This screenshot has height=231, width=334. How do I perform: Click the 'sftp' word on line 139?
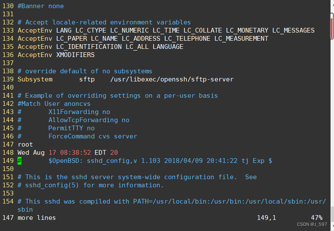click(87, 79)
